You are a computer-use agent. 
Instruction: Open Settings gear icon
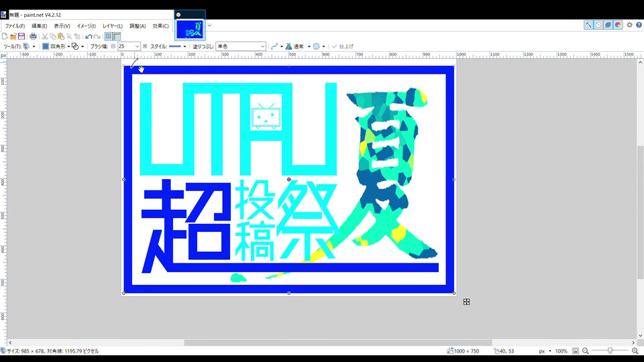tap(629, 25)
